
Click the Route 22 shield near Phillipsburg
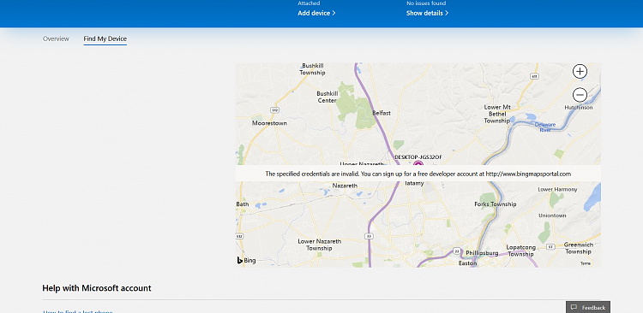(x=456, y=251)
